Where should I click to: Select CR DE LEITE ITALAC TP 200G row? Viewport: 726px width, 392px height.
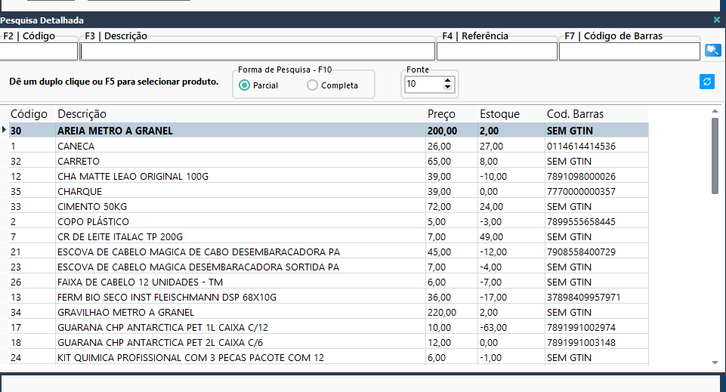[329, 237]
